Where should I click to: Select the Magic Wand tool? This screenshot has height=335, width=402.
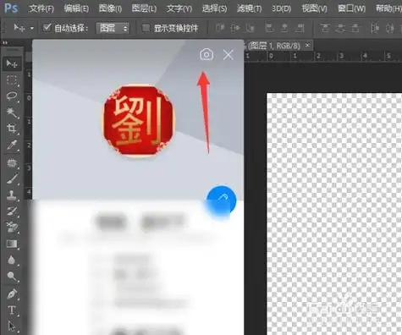click(x=12, y=113)
